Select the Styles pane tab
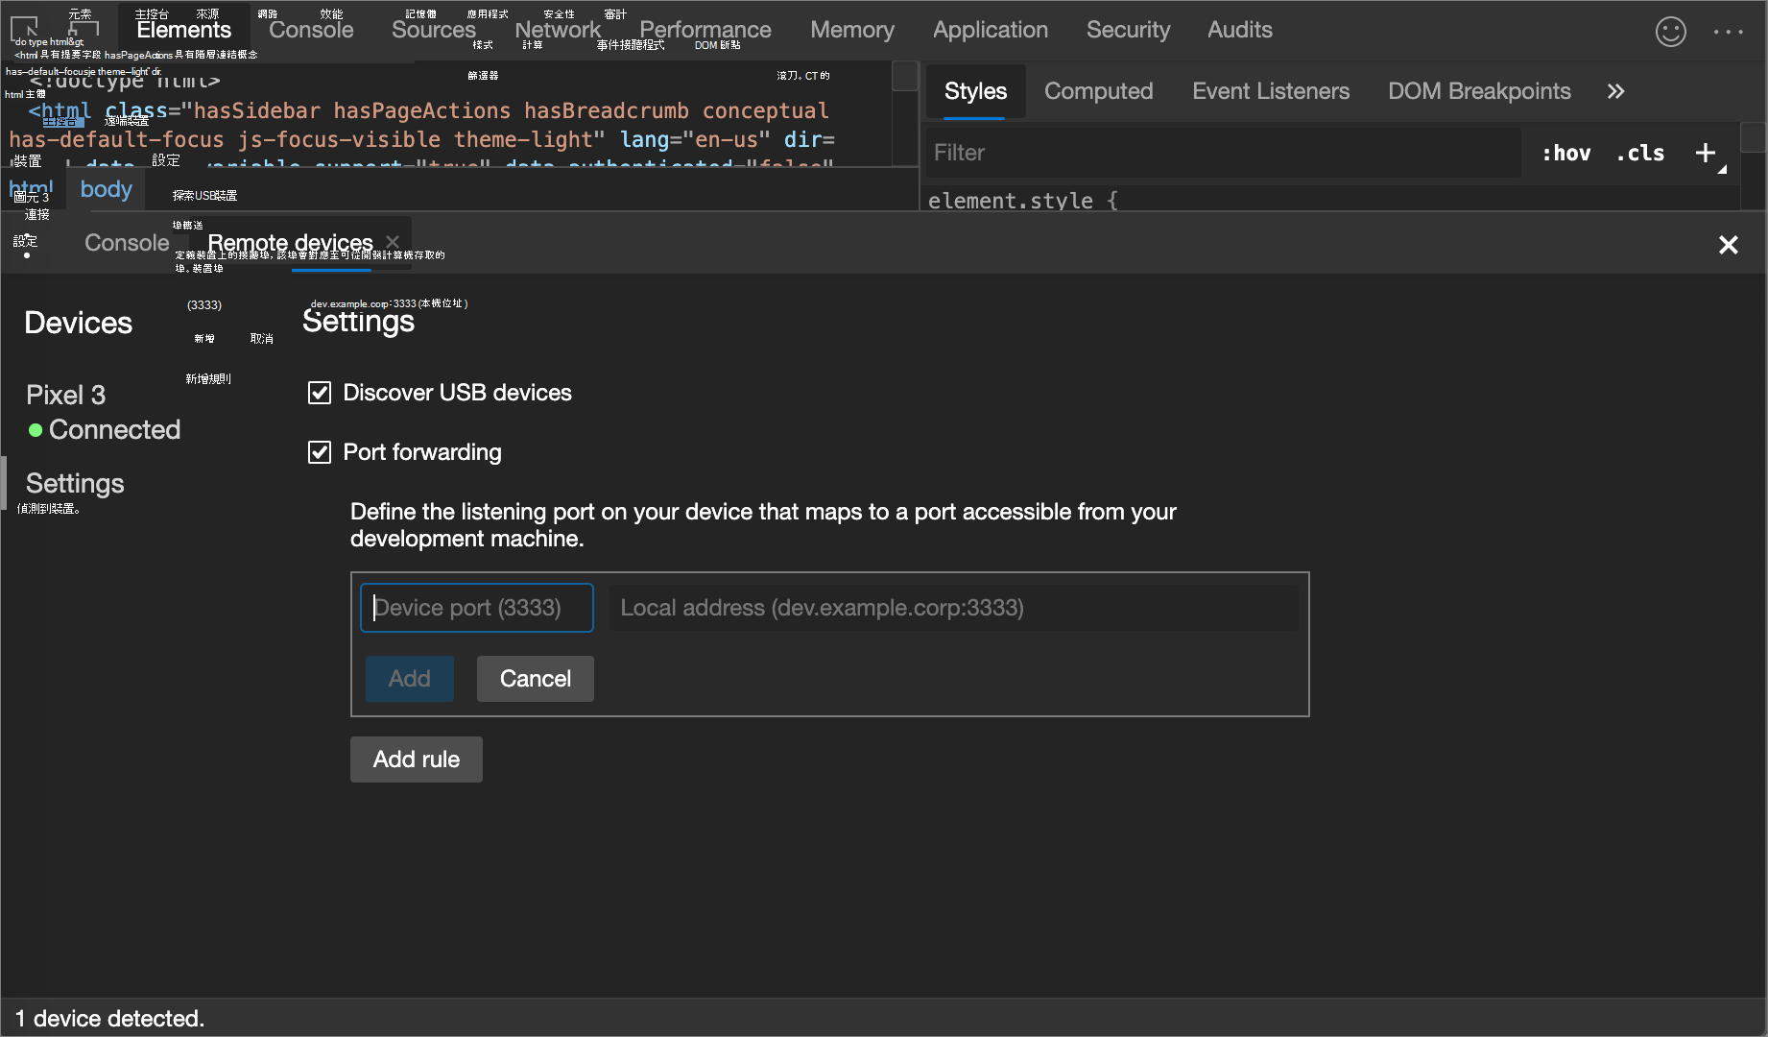Screen dimensions: 1768x1037 975,91
